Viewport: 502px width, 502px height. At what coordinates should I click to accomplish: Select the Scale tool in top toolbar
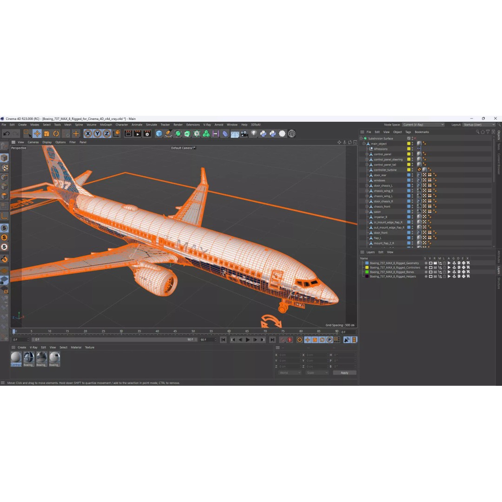[47, 134]
